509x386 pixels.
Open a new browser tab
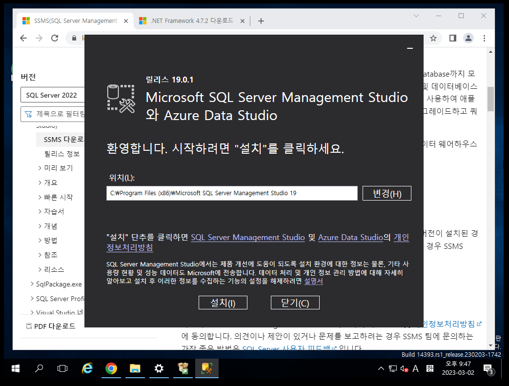tap(261, 21)
